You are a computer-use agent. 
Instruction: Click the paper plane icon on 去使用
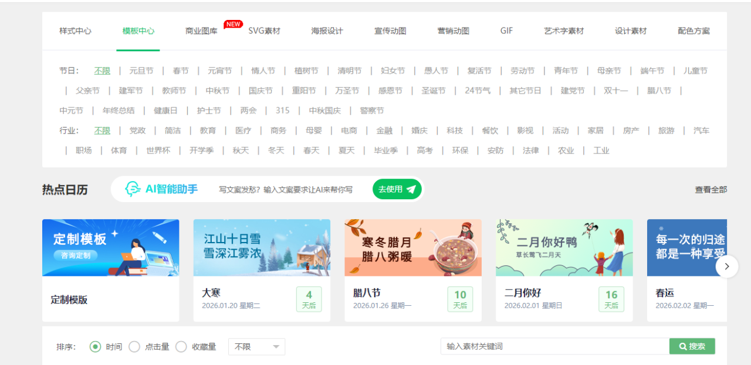tap(411, 189)
